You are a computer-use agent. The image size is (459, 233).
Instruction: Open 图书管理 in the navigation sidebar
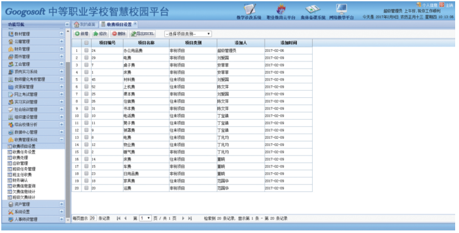coord(22,56)
